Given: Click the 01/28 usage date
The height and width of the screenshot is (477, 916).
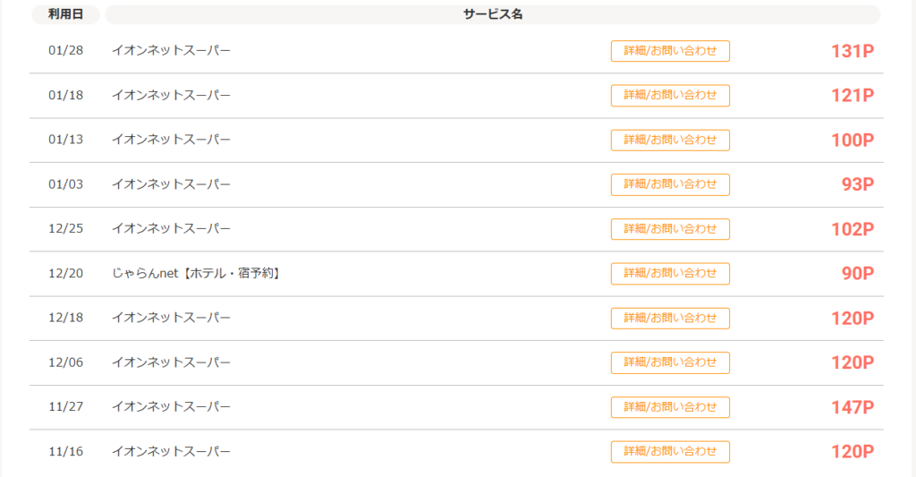Looking at the screenshot, I should point(65,51).
